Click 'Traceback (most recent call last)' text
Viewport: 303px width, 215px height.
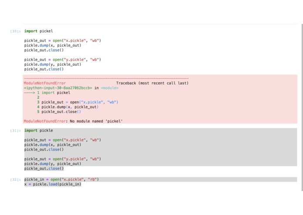point(152,83)
